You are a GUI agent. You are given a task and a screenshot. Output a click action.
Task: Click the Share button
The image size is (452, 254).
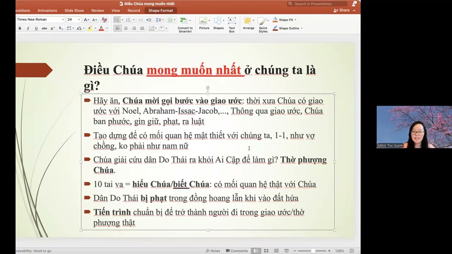pyautogui.click(x=341, y=10)
